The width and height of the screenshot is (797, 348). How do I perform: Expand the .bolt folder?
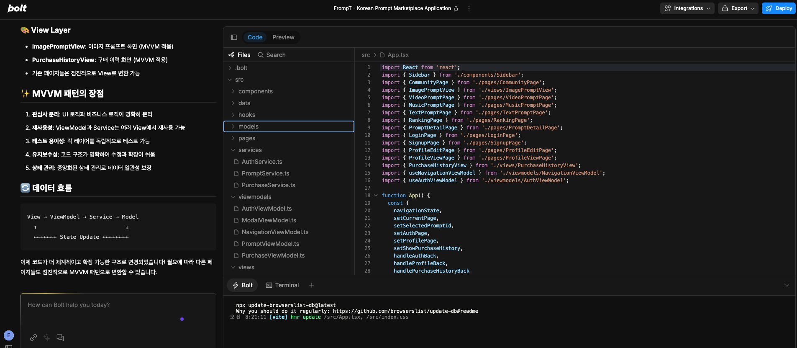click(x=289, y=68)
